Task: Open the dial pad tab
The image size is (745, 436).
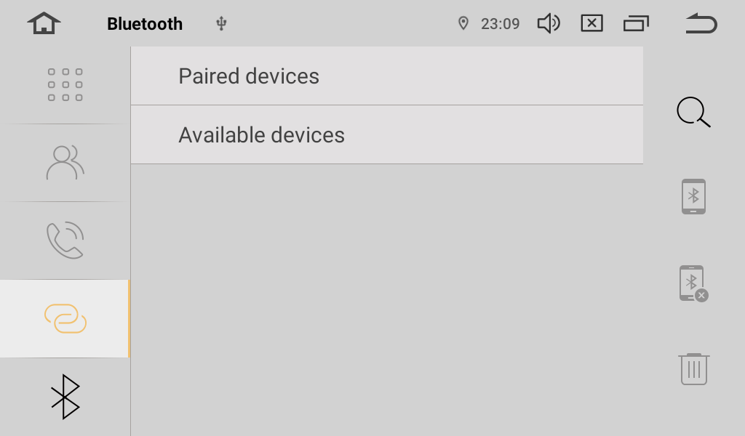Action: pos(65,85)
